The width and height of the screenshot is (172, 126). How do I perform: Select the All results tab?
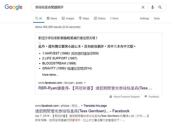click(39, 18)
